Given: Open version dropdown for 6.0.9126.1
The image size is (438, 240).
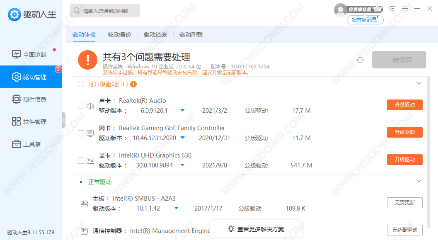Looking at the screenshot, I should [182, 110].
